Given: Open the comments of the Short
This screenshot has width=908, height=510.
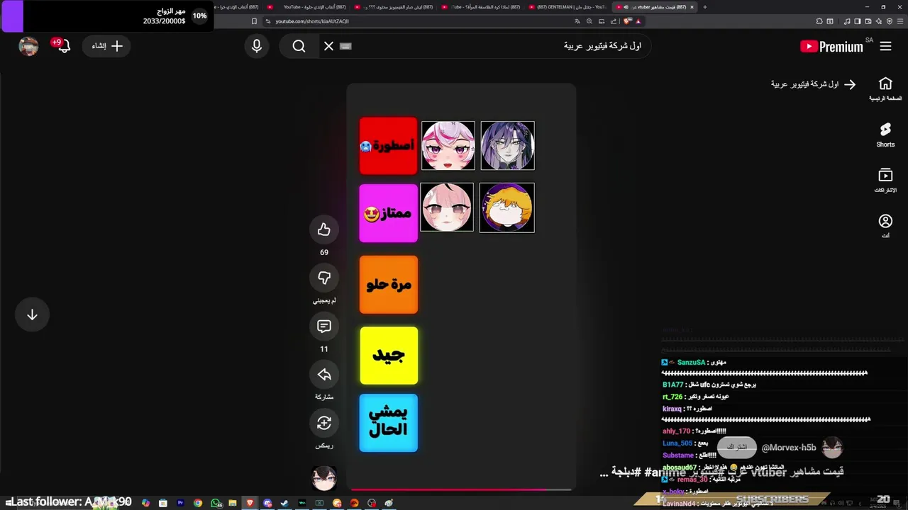Looking at the screenshot, I should pos(324,327).
